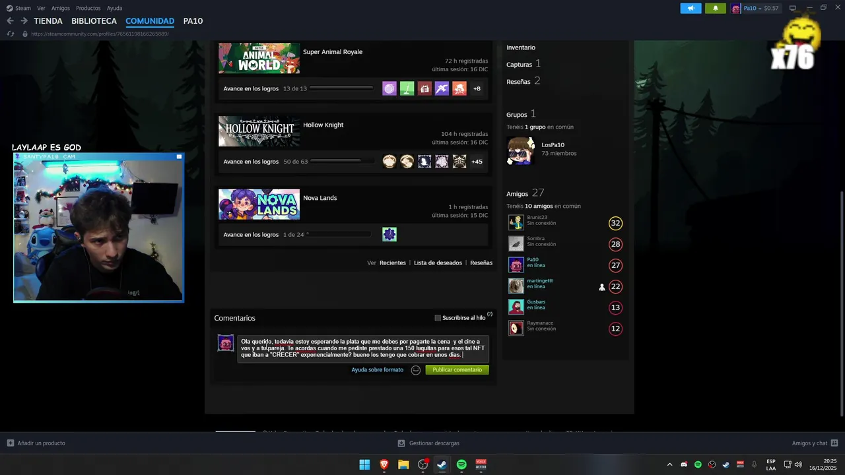The height and width of the screenshot is (475, 845).
Task: Show the +45 more Hollow Knight achievements
Action: [477, 162]
